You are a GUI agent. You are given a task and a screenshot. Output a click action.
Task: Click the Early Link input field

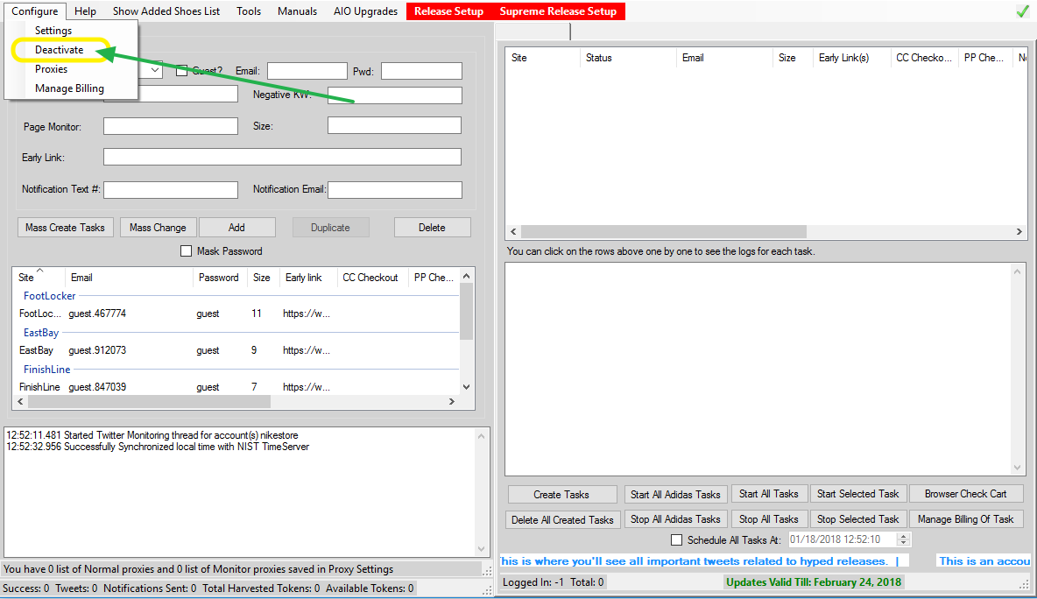click(282, 158)
